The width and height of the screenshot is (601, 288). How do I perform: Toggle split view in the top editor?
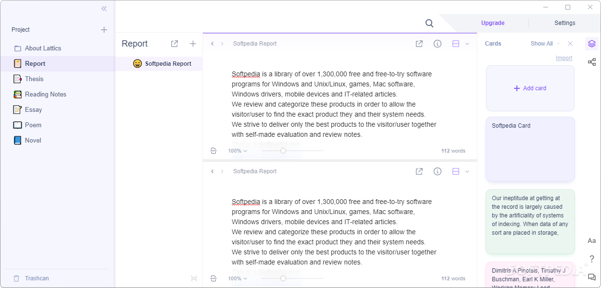pyautogui.click(x=456, y=44)
